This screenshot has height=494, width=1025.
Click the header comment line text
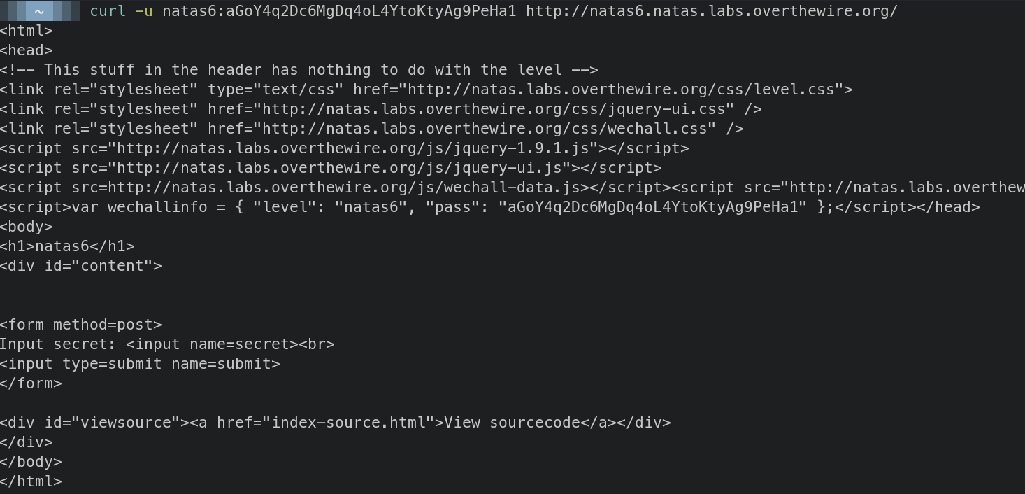(x=299, y=70)
